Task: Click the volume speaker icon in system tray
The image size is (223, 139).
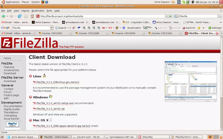Action: click(x=197, y=2)
